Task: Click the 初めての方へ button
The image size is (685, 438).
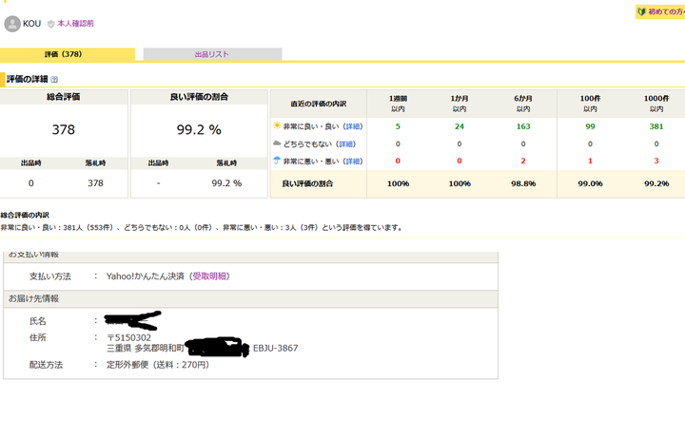Action: tap(664, 12)
